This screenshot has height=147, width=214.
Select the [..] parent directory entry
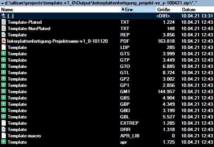tap(10, 16)
